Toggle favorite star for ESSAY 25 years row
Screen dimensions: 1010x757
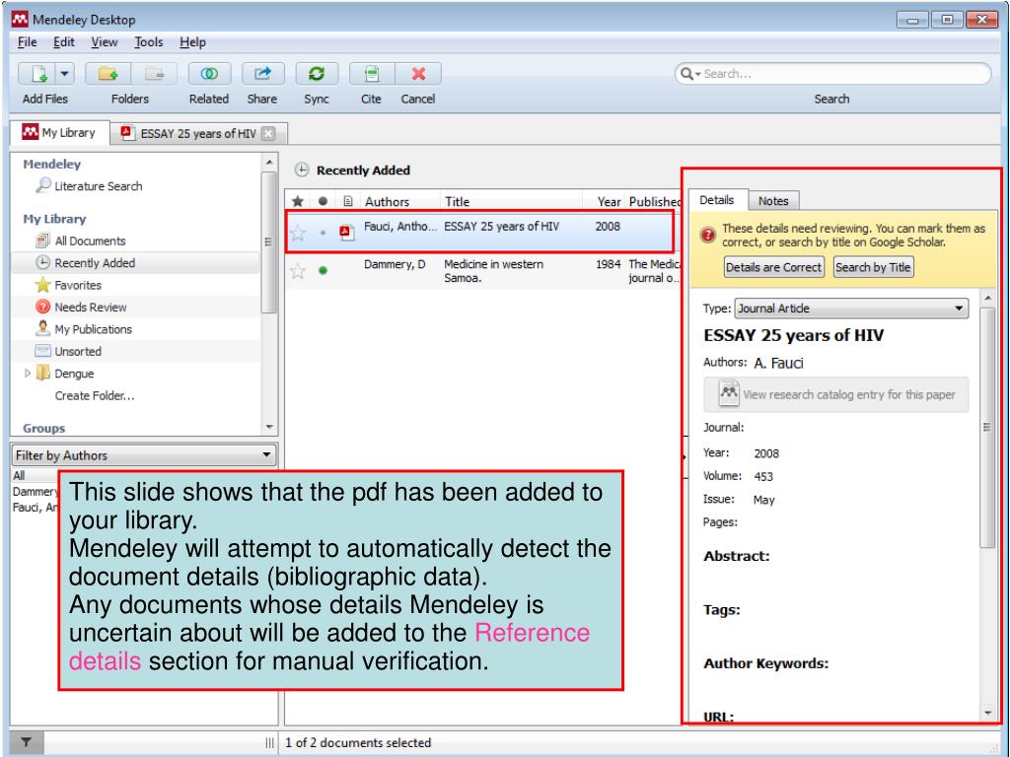click(298, 233)
